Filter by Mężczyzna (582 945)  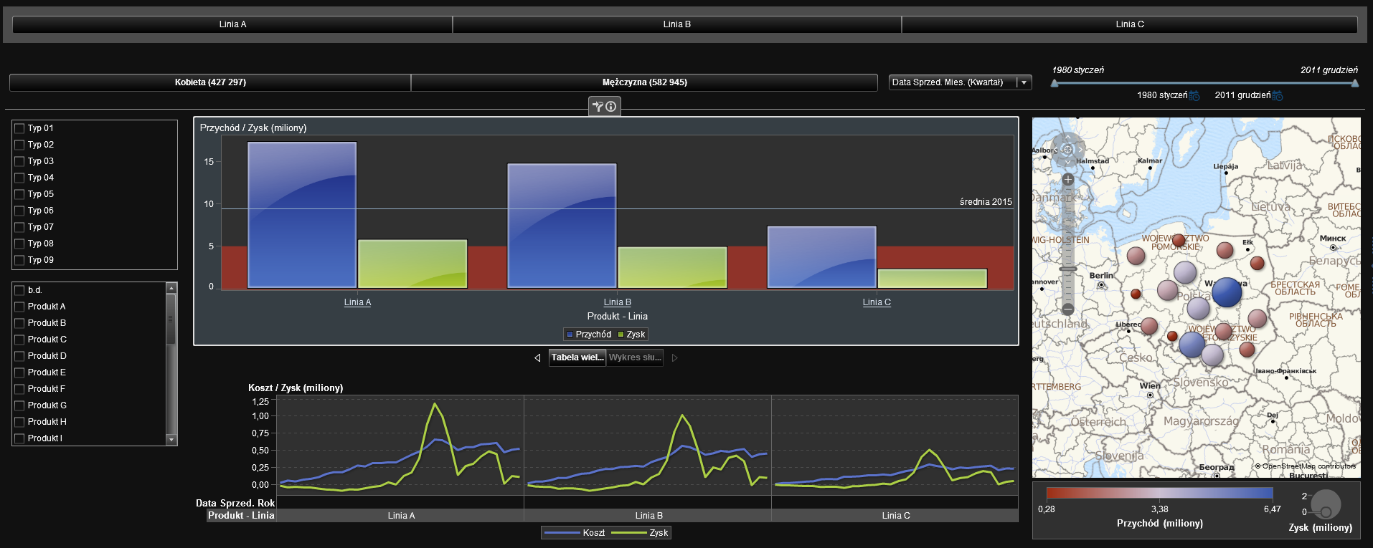(x=645, y=82)
